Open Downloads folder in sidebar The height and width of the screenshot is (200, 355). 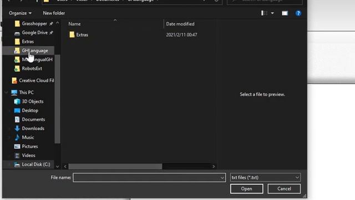pos(33,128)
